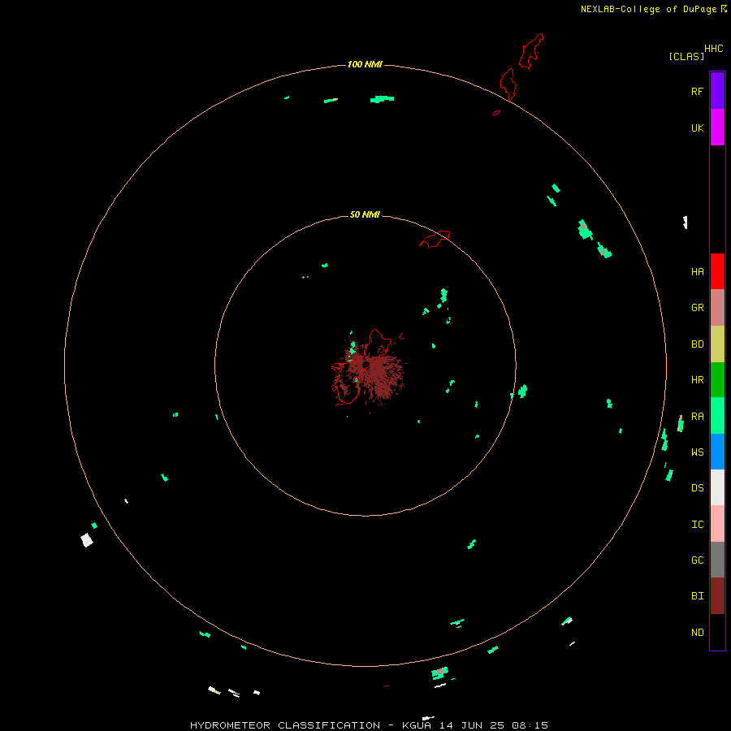Select the GR pink-brown legend swatch
731x731 pixels.
pyautogui.click(x=717, y=308)
